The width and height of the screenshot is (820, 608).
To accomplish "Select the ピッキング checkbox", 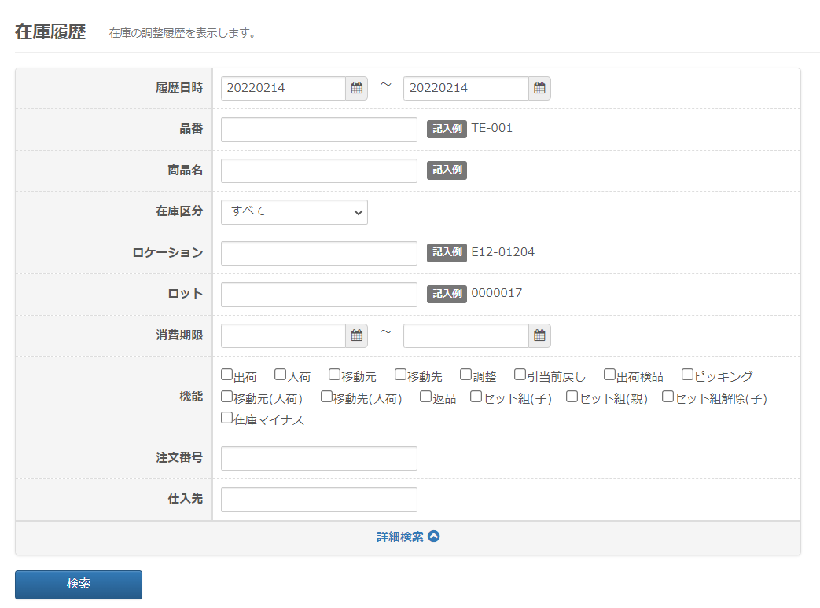I will pyautogui.click(x=687, y=375).
